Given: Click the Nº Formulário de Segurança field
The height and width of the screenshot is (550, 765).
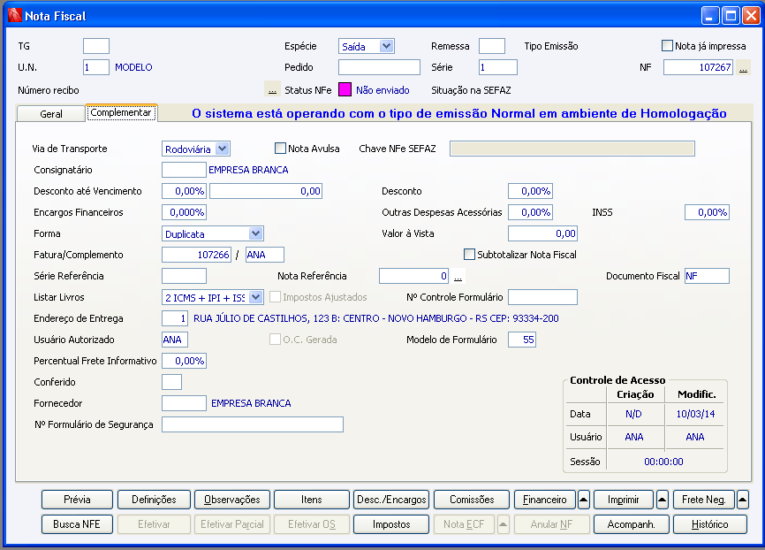Looking at the screenshot, I should pos(253,424).
